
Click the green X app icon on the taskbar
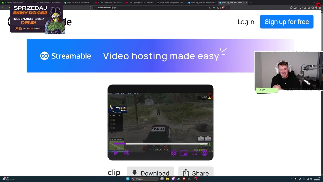click(190, 179)
